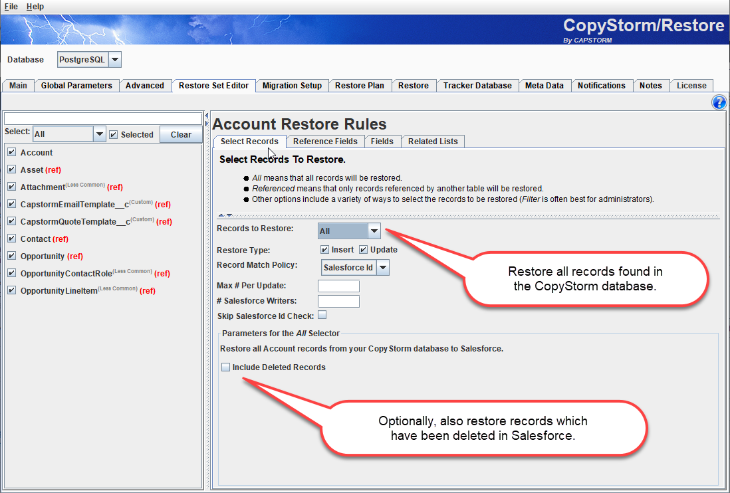Toggle OpportunityLineItem checkbox
Screen dimensions: 730x493
[x=12, y=290]
